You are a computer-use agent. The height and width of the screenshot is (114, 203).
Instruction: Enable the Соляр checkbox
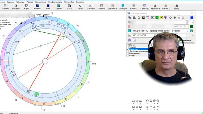coord(128,56)
